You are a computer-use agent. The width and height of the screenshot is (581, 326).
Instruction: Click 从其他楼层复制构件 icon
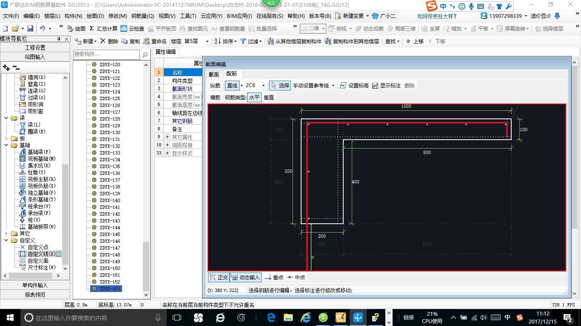[294, 41]
